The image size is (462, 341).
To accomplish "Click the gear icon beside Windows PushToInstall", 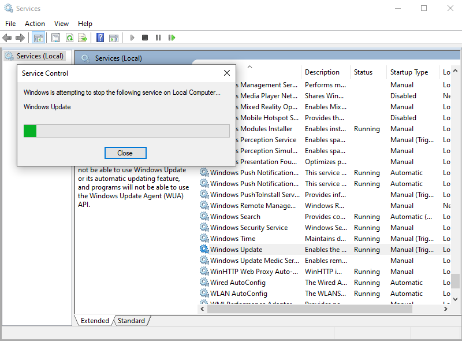I will 204,194.
